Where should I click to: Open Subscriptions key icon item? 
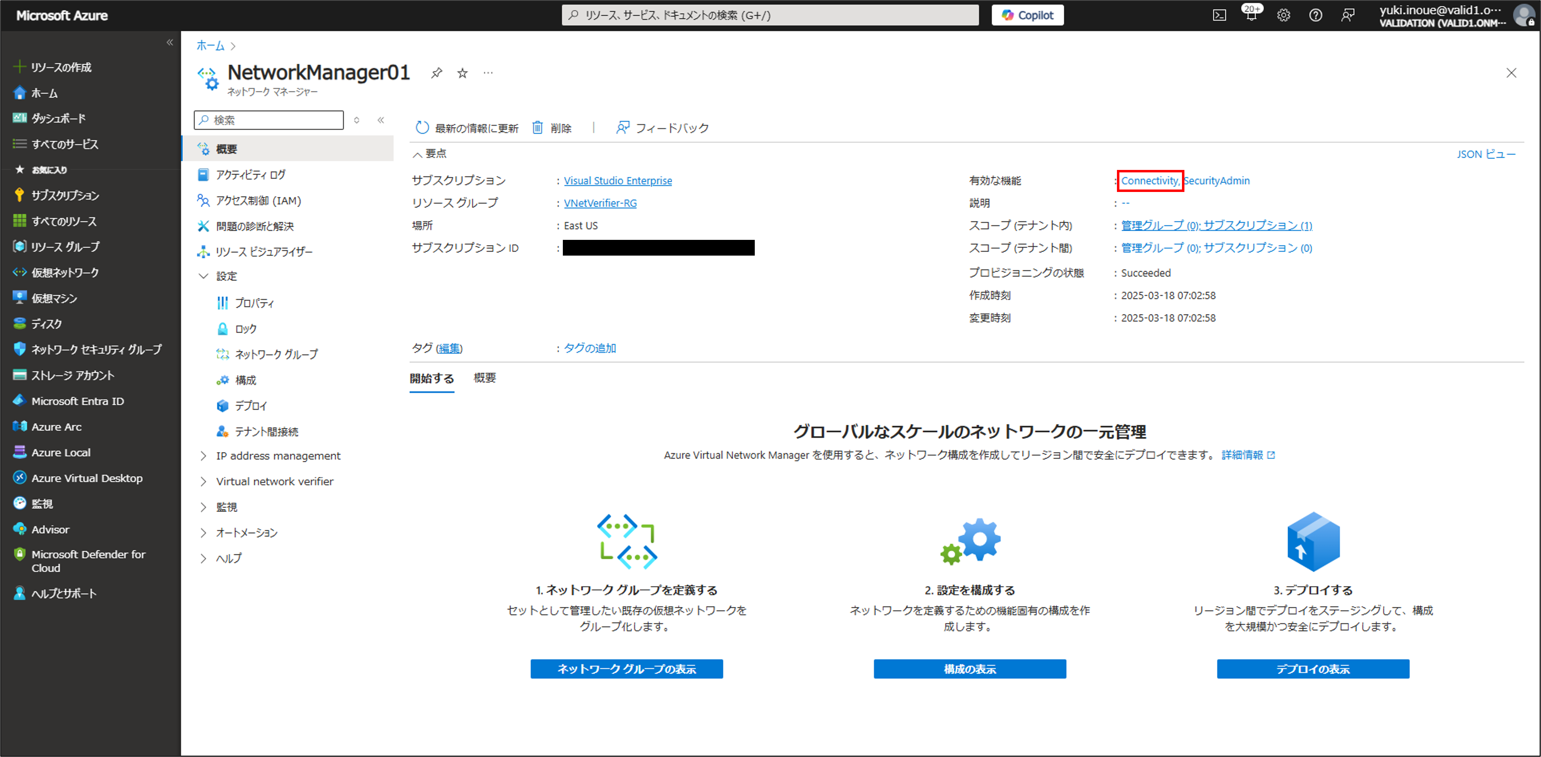tap(56, 195)
